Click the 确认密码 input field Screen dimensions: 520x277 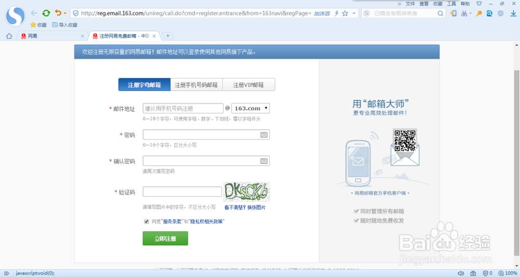[x=206, y=161]
